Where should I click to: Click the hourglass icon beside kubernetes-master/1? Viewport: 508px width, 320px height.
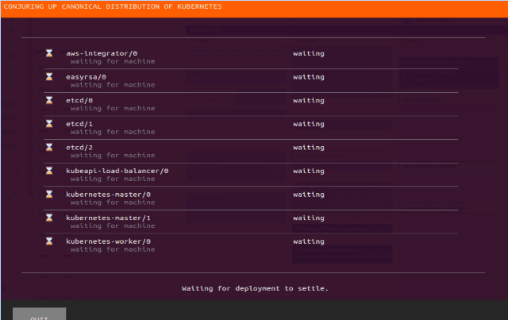tap(49, 218)
